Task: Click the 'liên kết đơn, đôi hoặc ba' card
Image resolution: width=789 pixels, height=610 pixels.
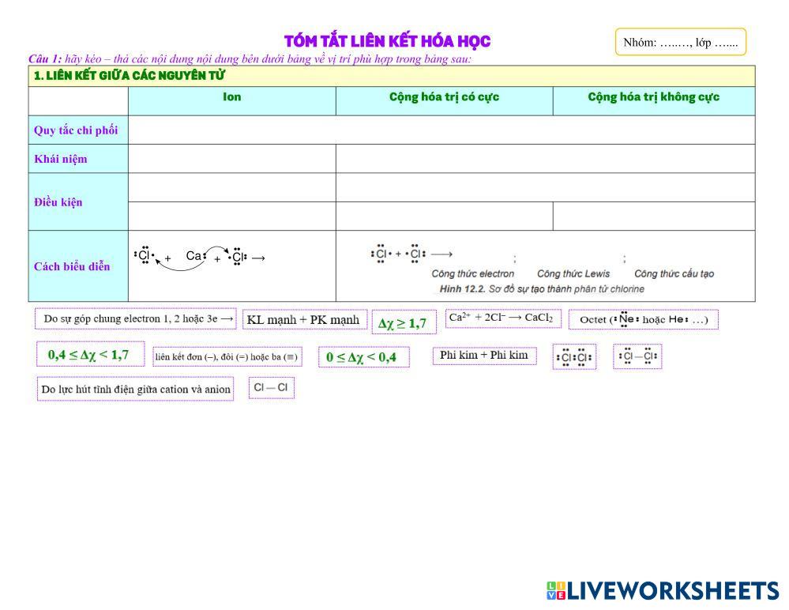Action: 227,356
